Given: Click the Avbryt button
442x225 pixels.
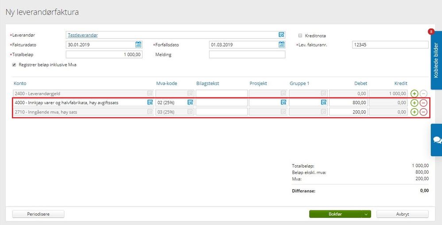Looking at the screenshot, I should 402,214.
